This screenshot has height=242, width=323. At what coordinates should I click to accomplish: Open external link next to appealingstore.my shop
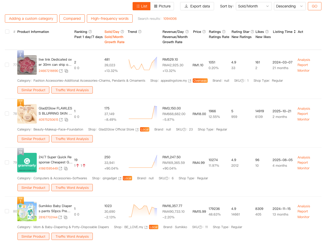click(190, 81)
